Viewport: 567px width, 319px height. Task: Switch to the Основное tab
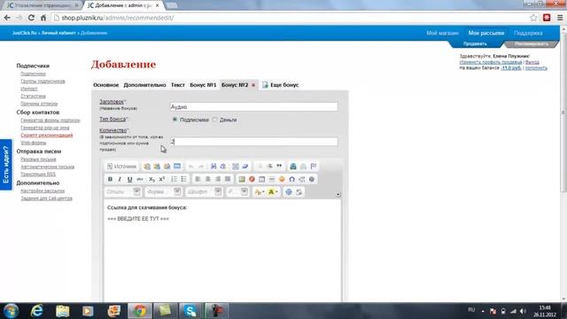tap(106, 85)
